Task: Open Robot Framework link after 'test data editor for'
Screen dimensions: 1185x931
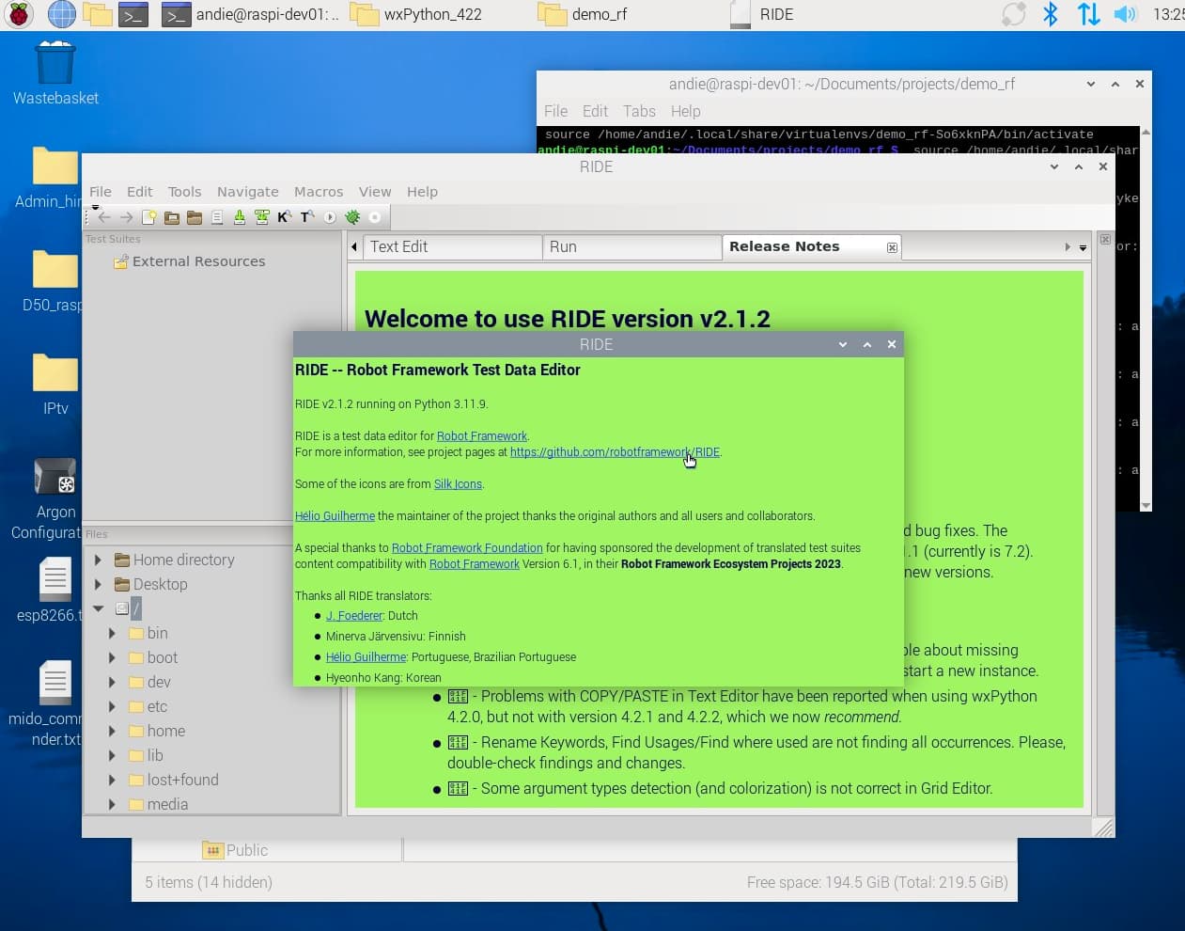Action: click(482, 436)
